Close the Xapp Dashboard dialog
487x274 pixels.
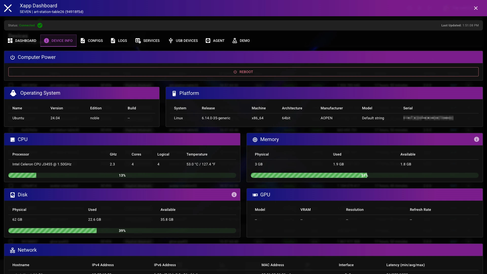(x=476, y=8)
